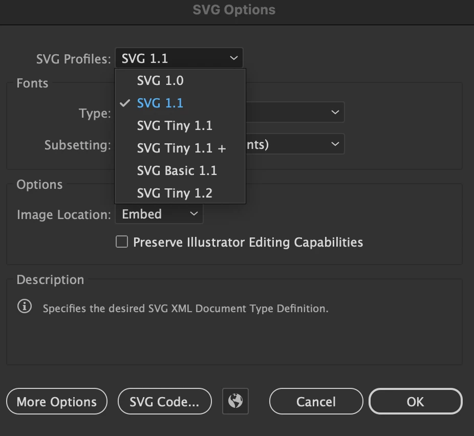This screenshot has height=436, width=474.
Task: Enable Preserve Illustrator Editing Capabilities checkbox
Action: point(122,242)
